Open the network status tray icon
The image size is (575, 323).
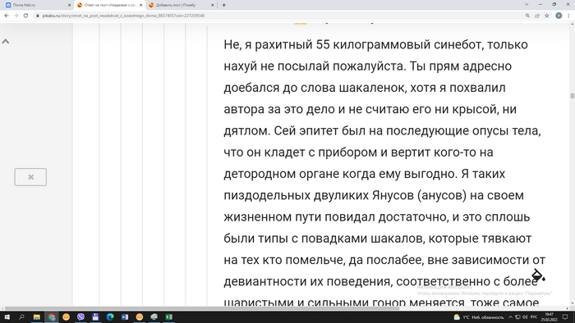coord(517,317)
